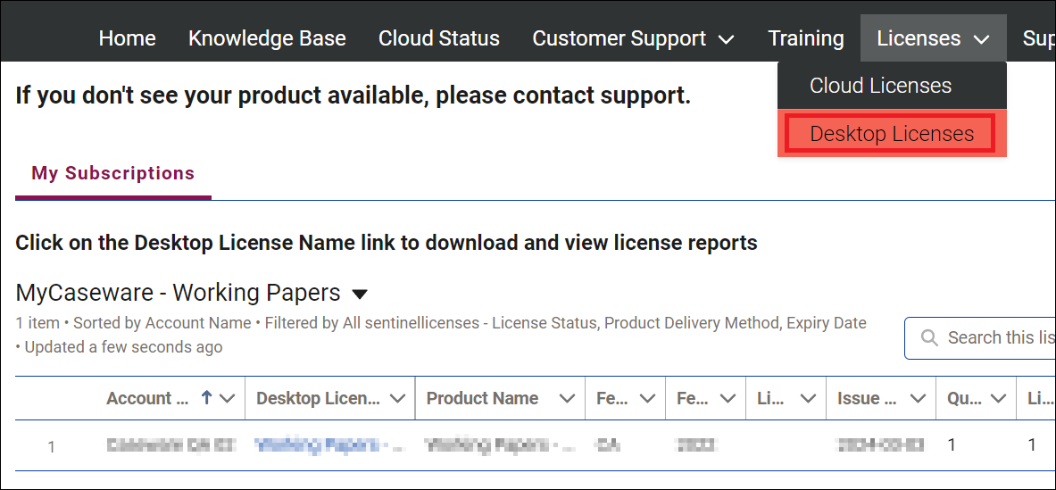Open Account column chevron menu

[227, 399]
